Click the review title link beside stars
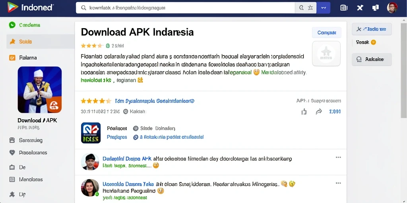 tap(155, 101)
